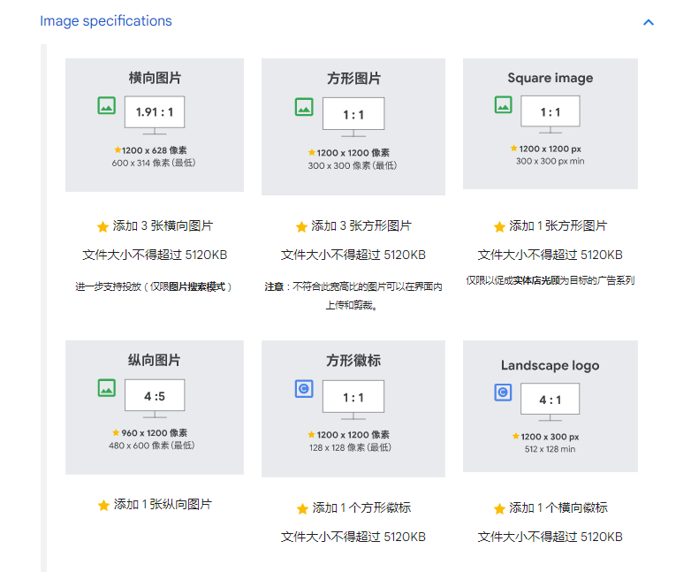Viewport: 691px width, 572px height.
Task: Click green image icon in Square image card
Action: (504, 105)
